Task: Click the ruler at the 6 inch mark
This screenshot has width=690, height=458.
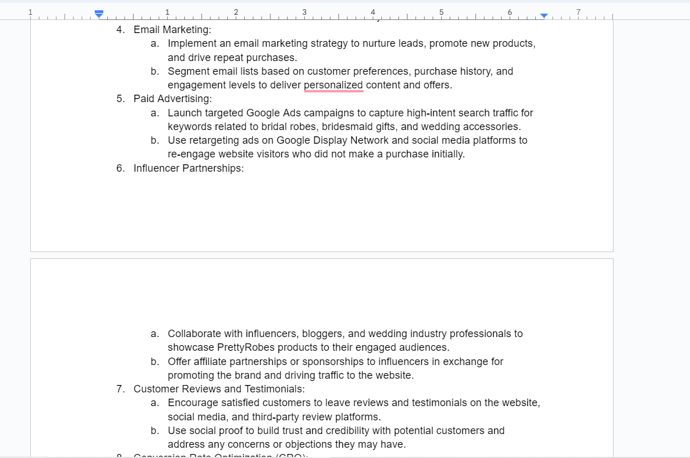Action: click(x=510, y=12)
